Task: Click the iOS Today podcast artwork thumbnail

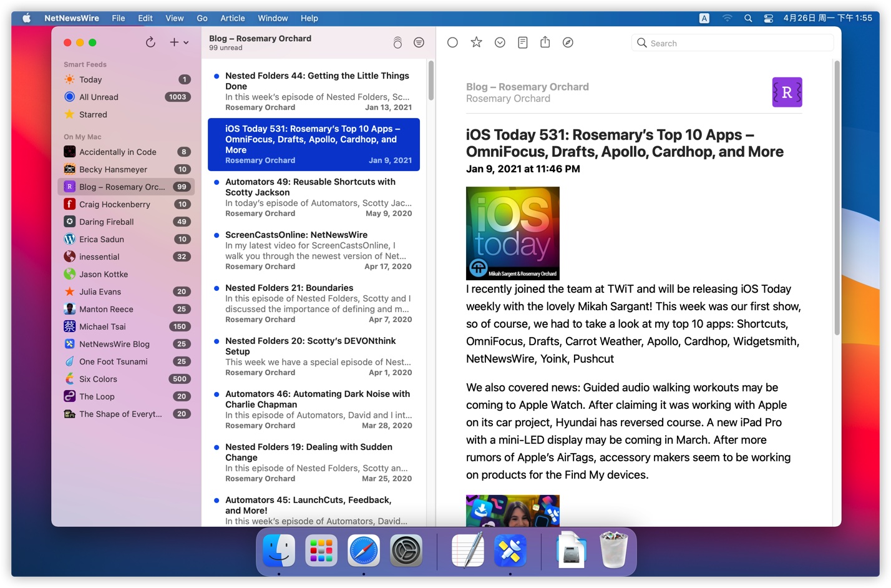Action: [x=513, y=233]
